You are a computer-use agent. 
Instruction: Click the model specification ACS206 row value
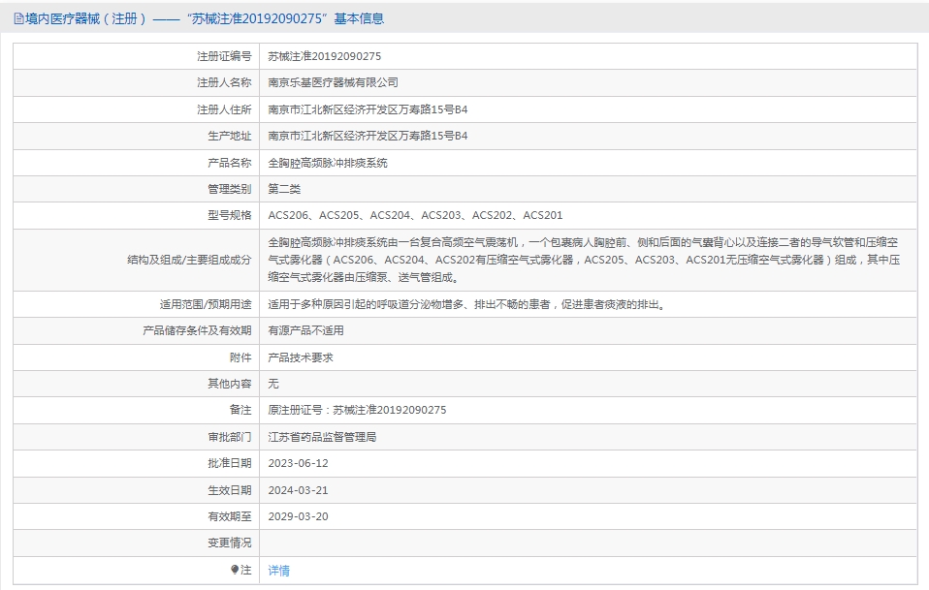(x=415, y=215)
